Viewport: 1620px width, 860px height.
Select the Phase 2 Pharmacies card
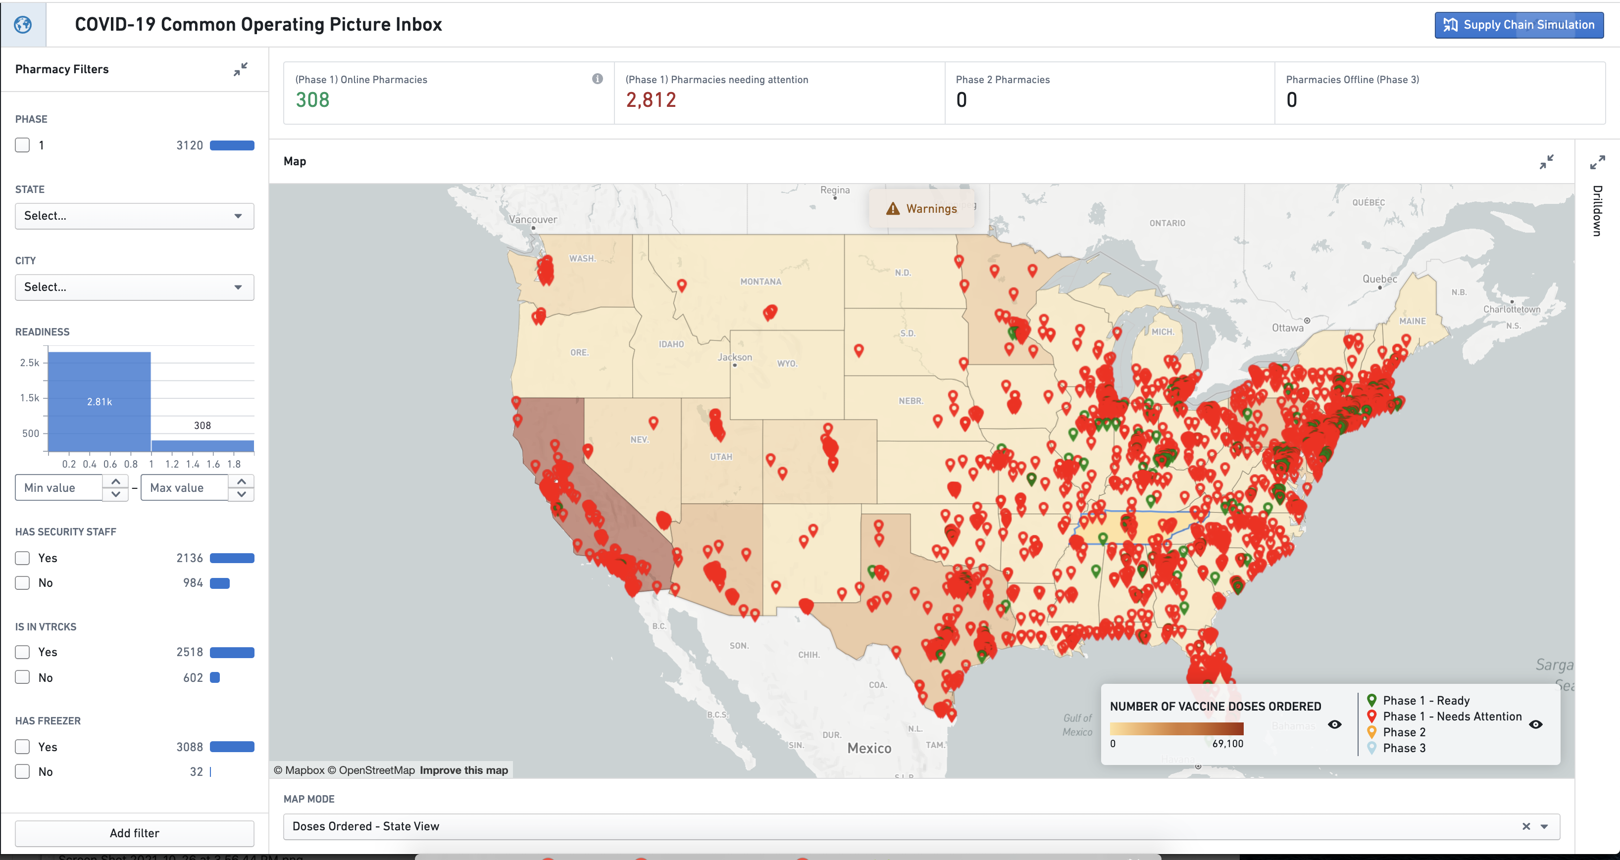[1110, 93]
